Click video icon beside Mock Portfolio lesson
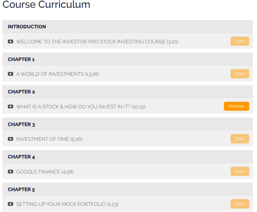 click(x=10, y=204)
